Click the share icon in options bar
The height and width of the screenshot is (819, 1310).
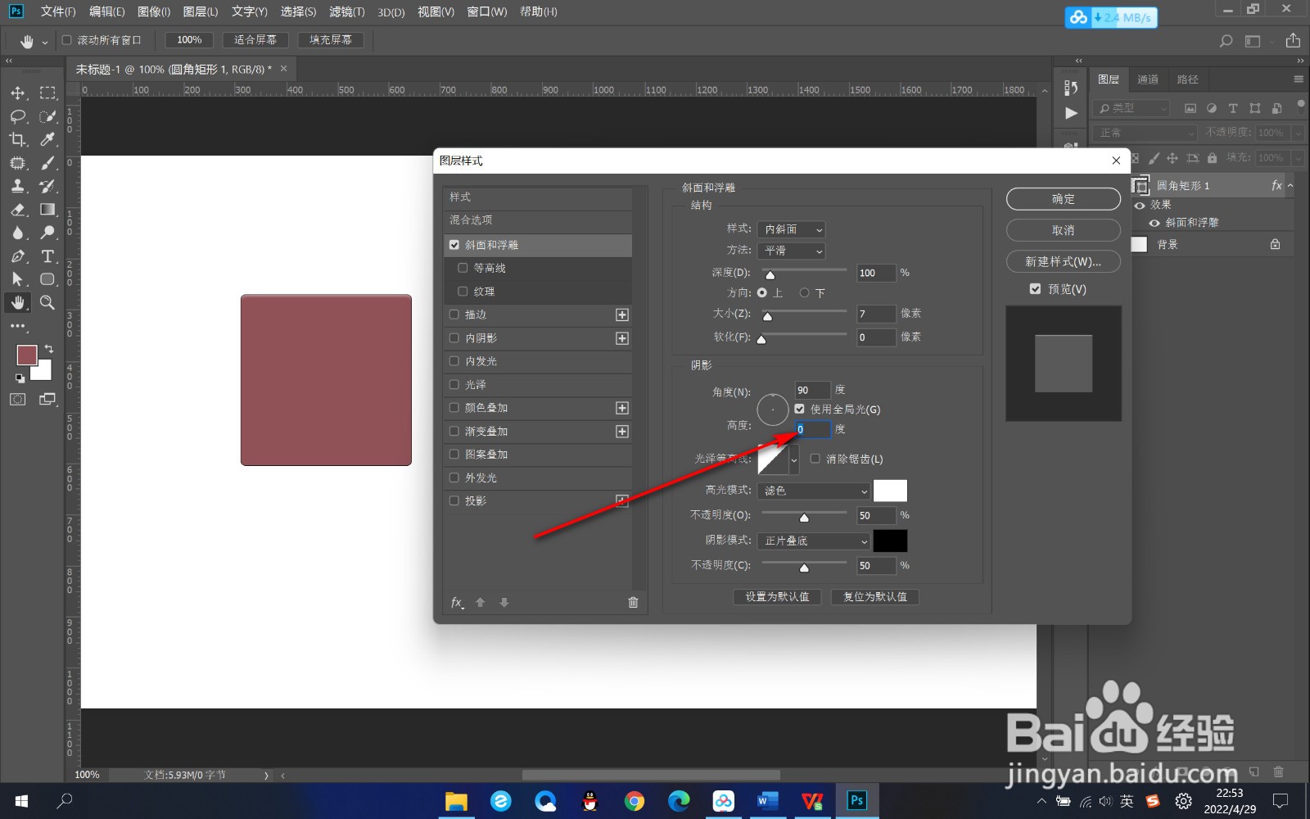point(1293,40)
